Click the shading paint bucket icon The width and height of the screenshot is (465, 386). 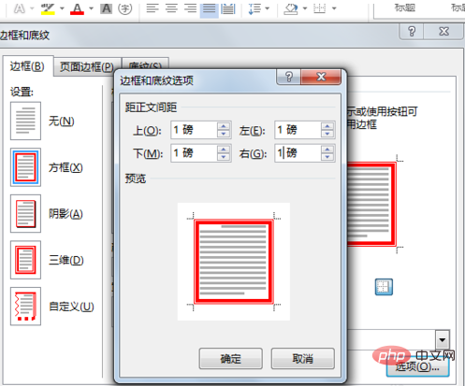[291, 8]
